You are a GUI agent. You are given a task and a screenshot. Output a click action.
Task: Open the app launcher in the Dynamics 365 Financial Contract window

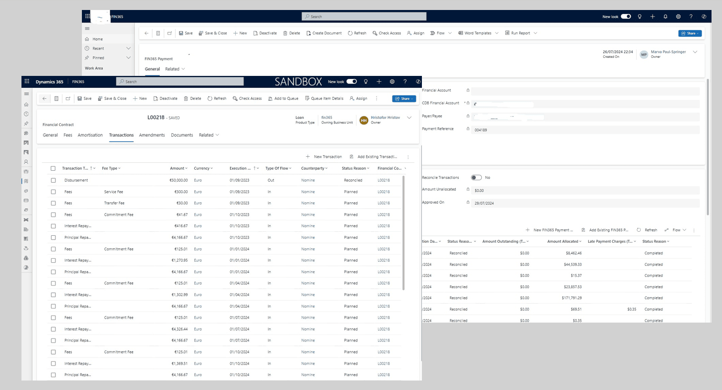click(x=27, y=81)
